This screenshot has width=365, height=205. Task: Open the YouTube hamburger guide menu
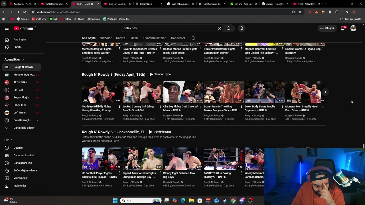pos(7,28)
